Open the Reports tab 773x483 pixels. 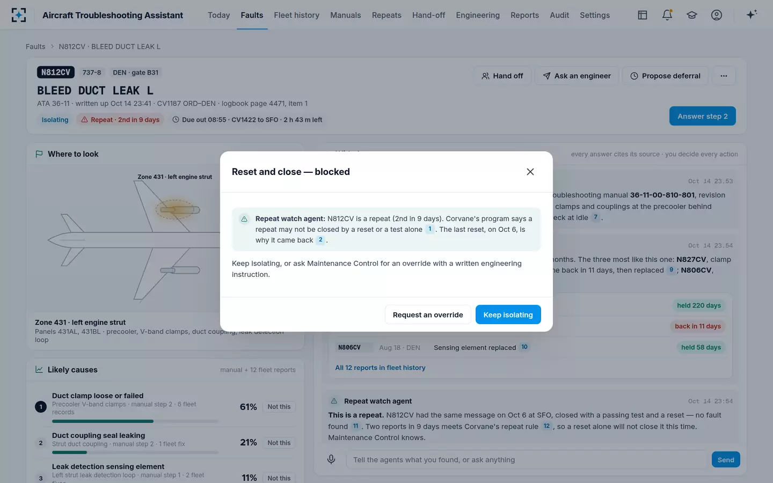pyautogui.click(x=525, y=15)
